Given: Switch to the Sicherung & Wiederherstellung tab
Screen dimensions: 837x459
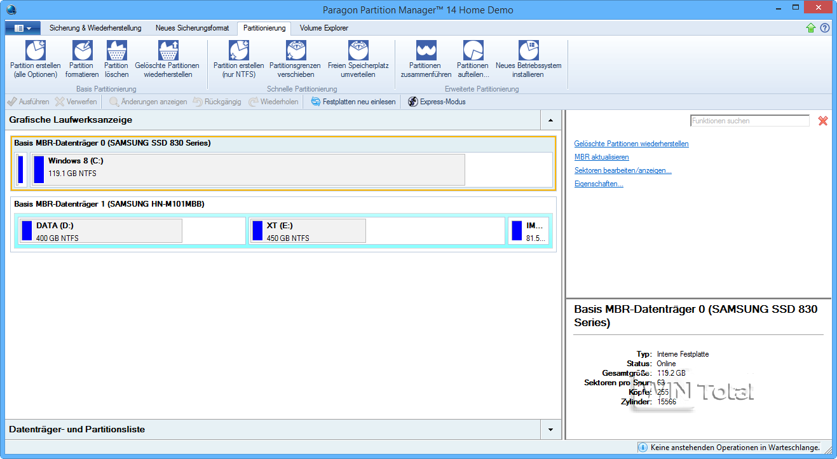Looking at the screenshot, I should point(95,28).
